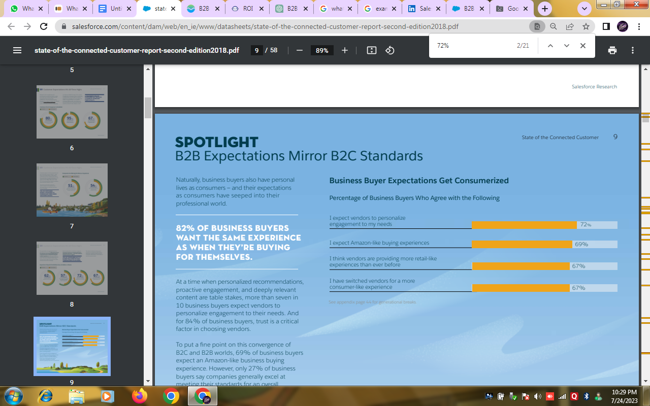The image size is (650, 406).
Task: Print the PDF document
Action: coord(612,50)
